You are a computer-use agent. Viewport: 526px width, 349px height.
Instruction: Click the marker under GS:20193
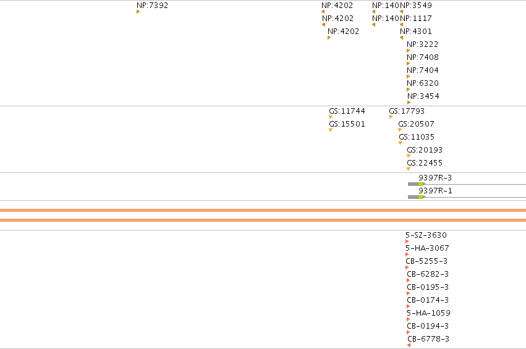[x=409, y=156]
